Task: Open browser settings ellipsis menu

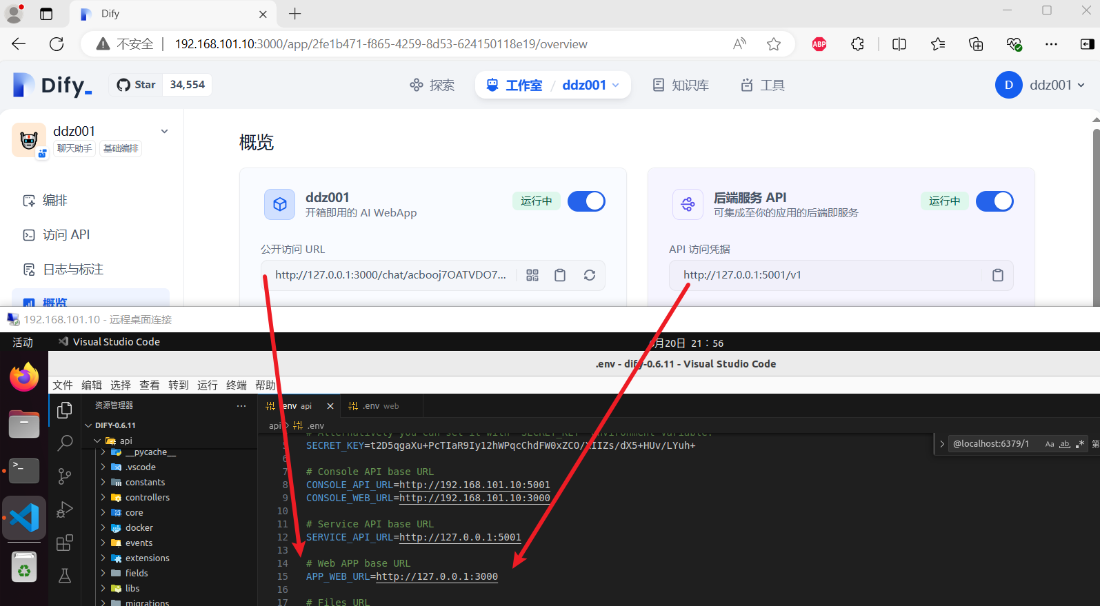Action: pyautogui.click(x=1051, y=44)
